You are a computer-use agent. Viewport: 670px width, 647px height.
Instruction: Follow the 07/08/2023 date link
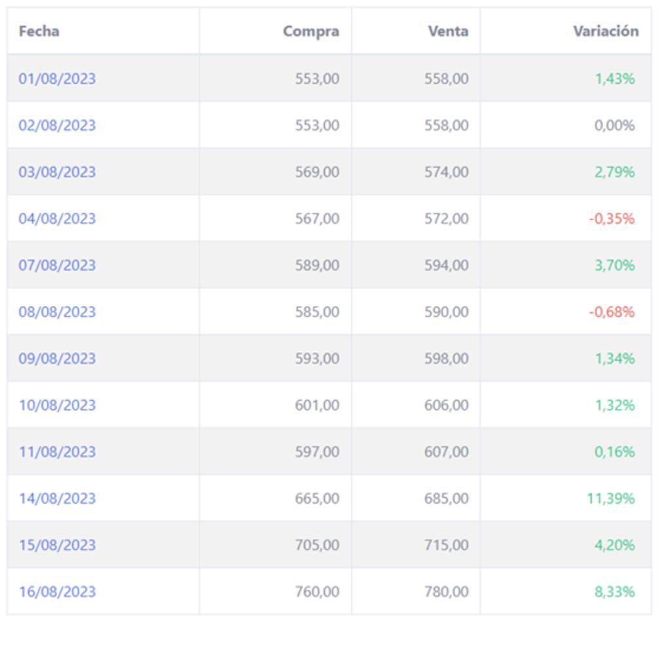point(57,265)
